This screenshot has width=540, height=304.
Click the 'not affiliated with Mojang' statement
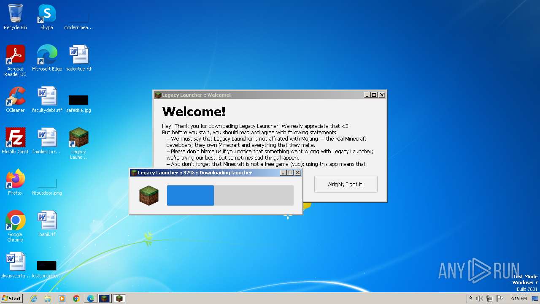tap(266, 142)
